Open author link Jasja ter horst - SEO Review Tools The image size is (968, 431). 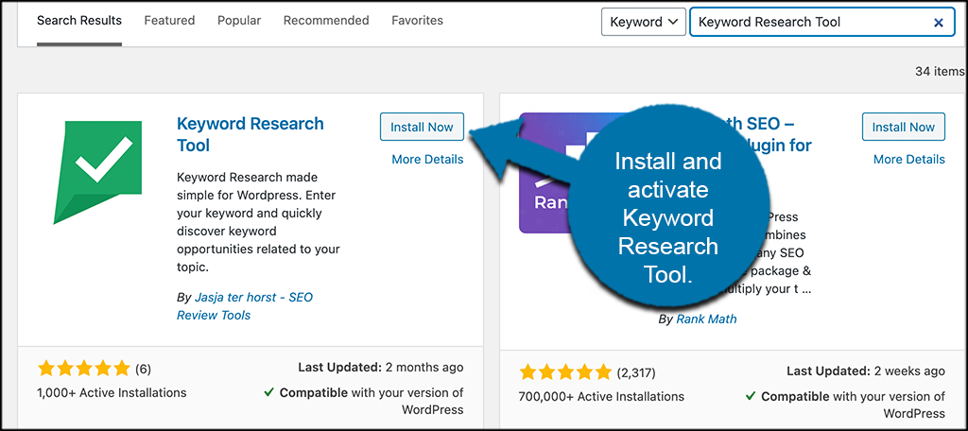point(245,306)
